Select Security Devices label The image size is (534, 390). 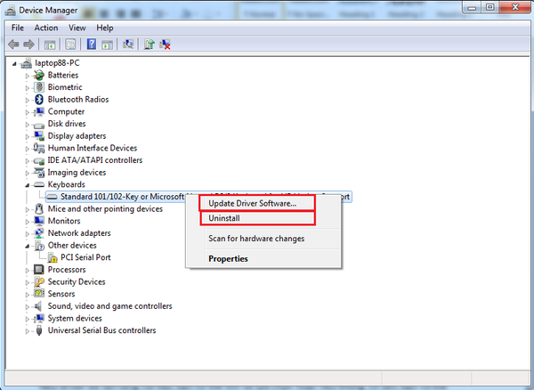pos(77,281)
